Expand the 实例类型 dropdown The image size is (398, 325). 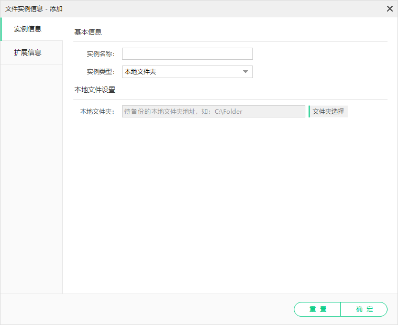[x=187, y=72]
